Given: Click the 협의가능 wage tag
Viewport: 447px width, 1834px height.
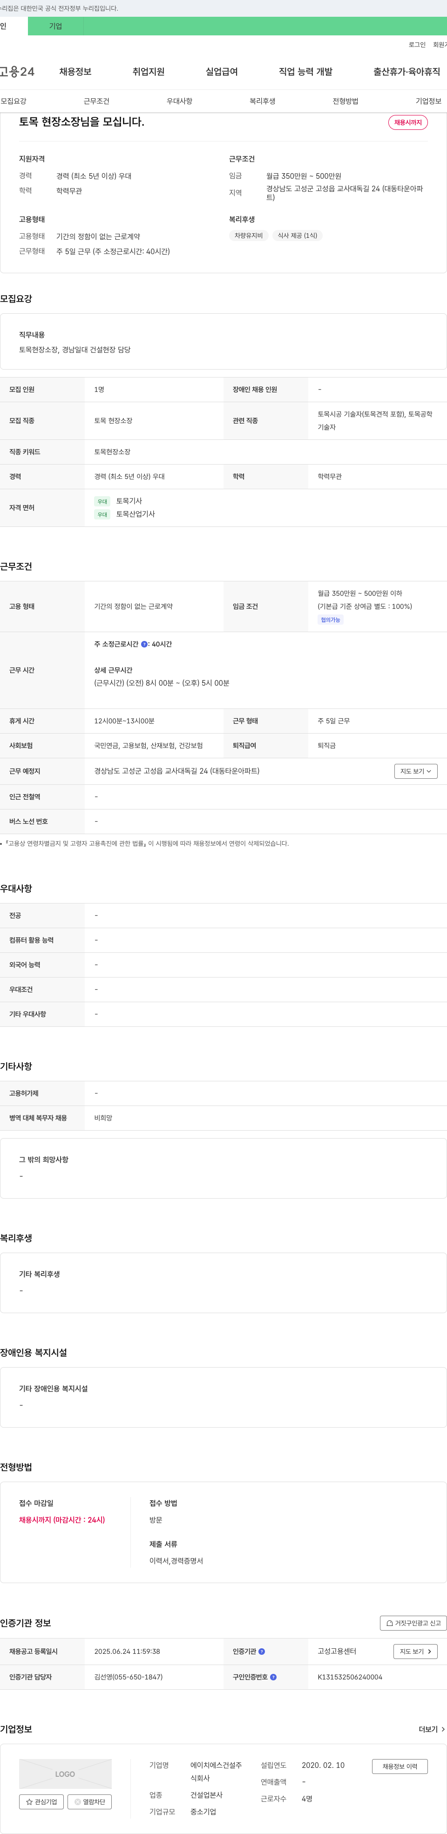Looking at the screenshot, I should click(330, 620).
